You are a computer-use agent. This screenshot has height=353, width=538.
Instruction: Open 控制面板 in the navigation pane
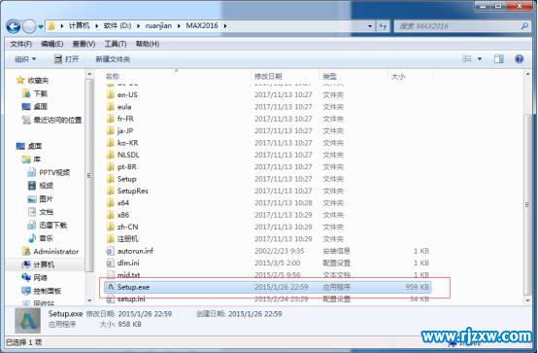tap(41, 291)
